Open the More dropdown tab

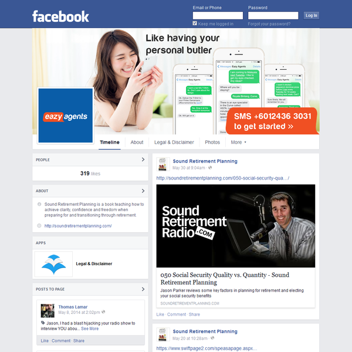click(238, 143)
